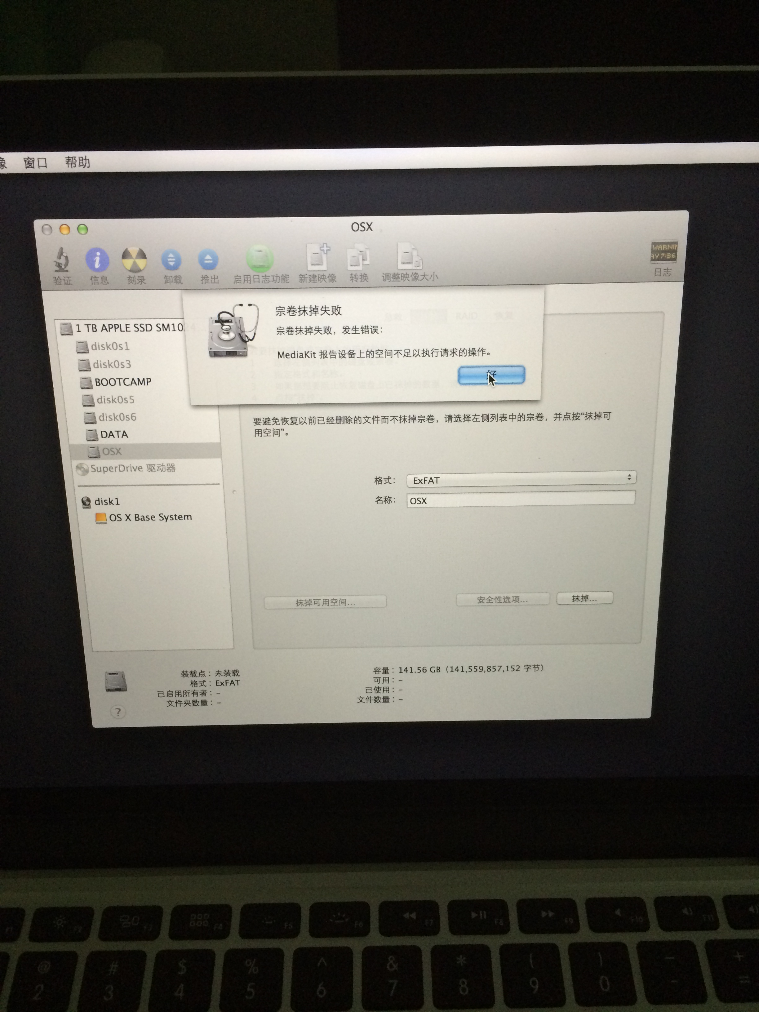This screenshot has width=759, height=1012.
Task: Click the New Image (新建映像) icon
Action: (317, 257)
